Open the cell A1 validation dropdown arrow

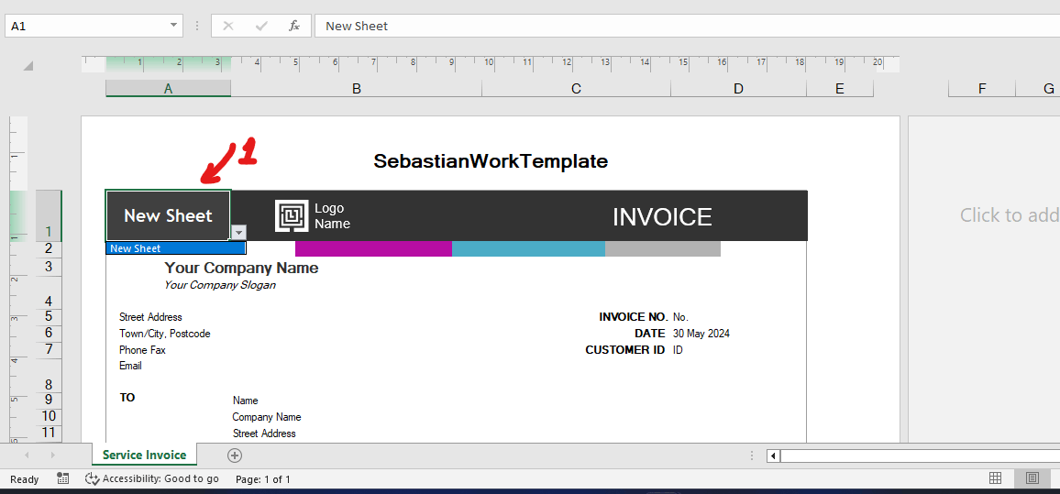(x=238, y=233)
